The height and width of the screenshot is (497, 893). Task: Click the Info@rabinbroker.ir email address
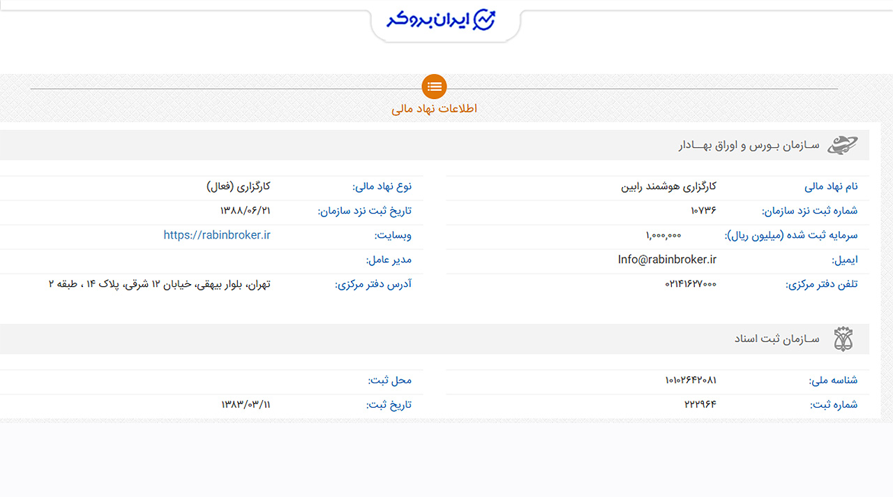pyautogui.click(x=667, y=260)
